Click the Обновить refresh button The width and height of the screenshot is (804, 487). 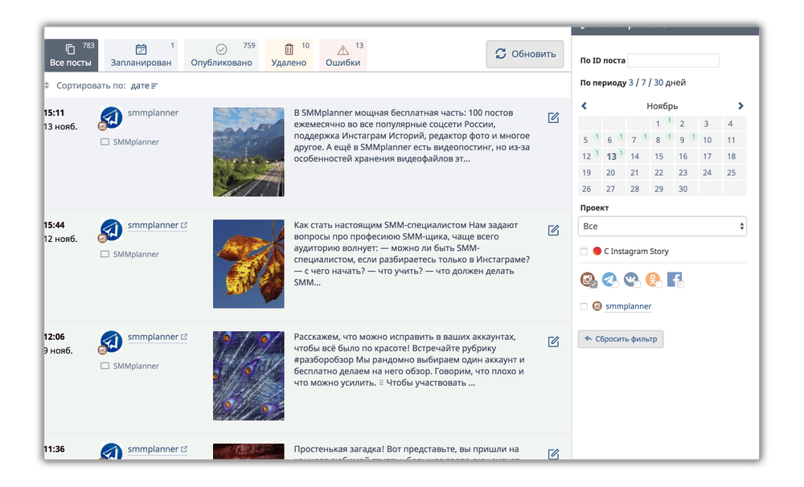[525, 54]
